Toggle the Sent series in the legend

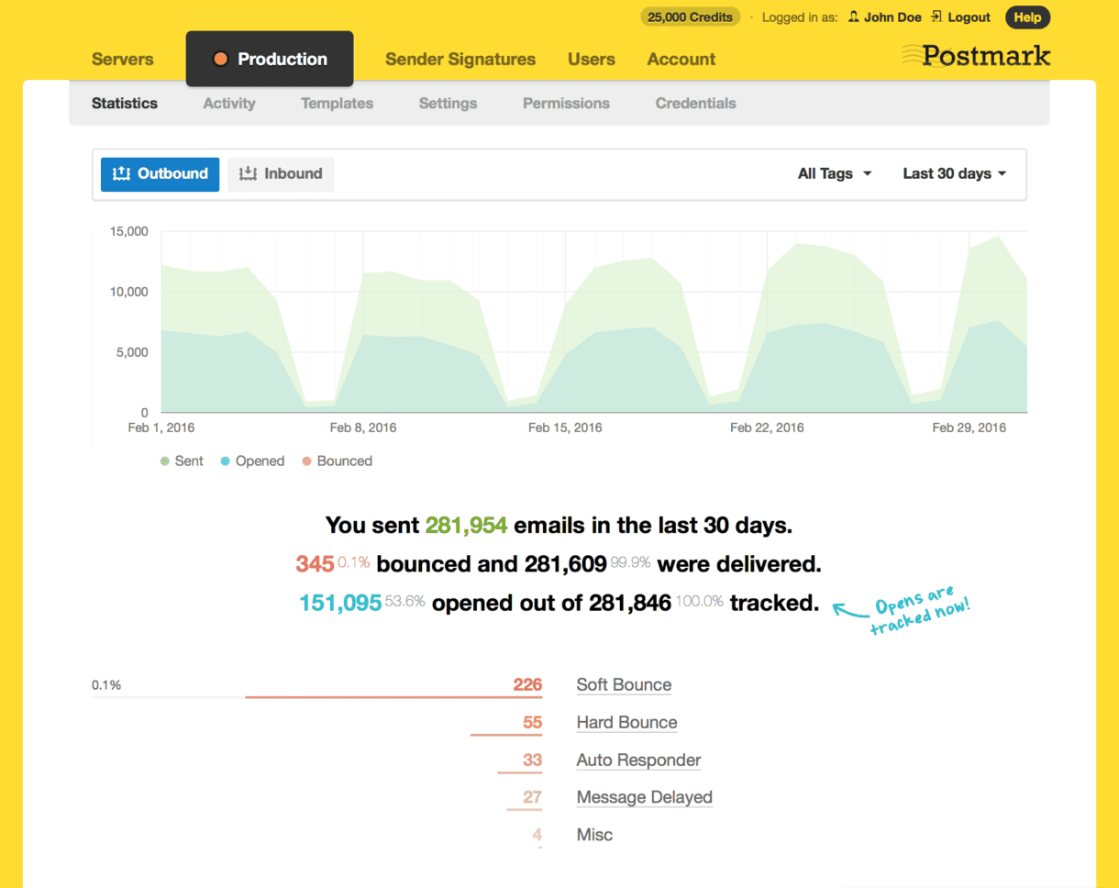coord(165,461)
